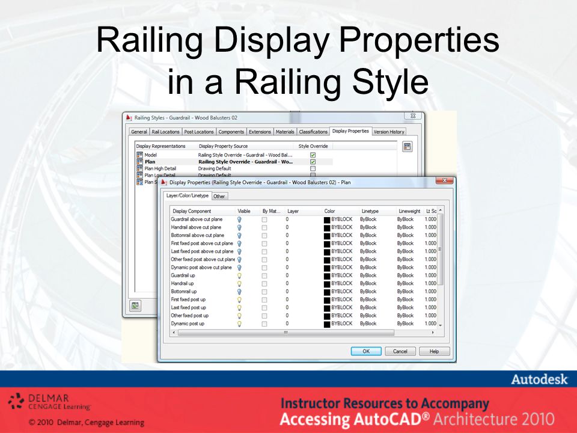Click the Model display representation icon
Viewport: 577px width, 433px height.
(x=139, y=155)
